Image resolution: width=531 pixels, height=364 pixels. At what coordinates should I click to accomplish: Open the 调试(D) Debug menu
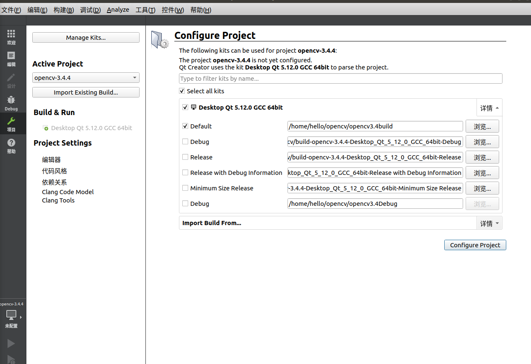(x=91, y=10)
